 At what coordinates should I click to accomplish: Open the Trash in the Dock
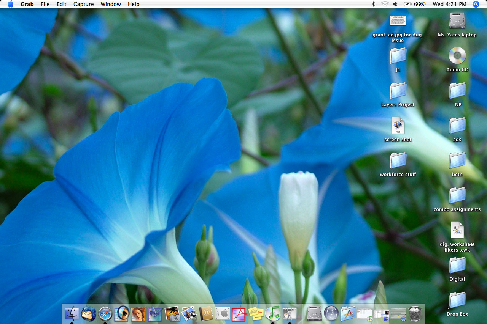[x=415, y=313]
